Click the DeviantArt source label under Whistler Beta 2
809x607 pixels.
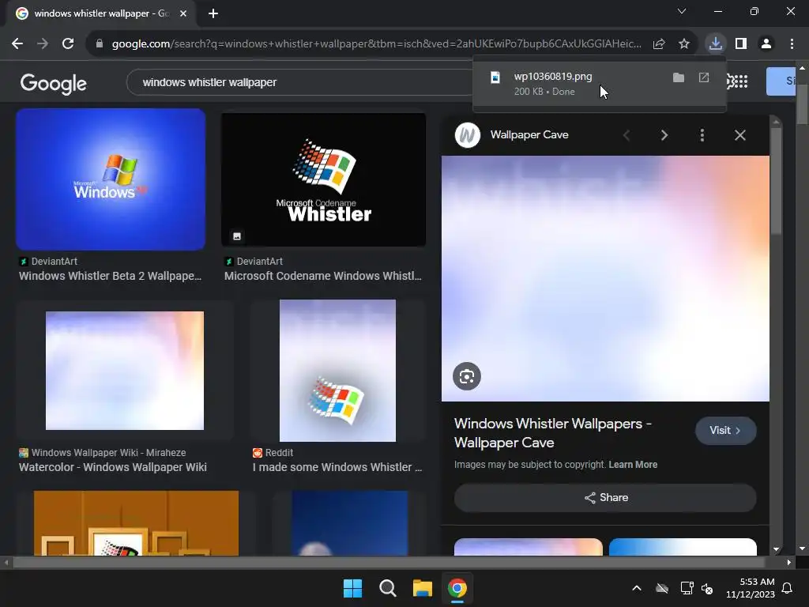coord(55,261)
